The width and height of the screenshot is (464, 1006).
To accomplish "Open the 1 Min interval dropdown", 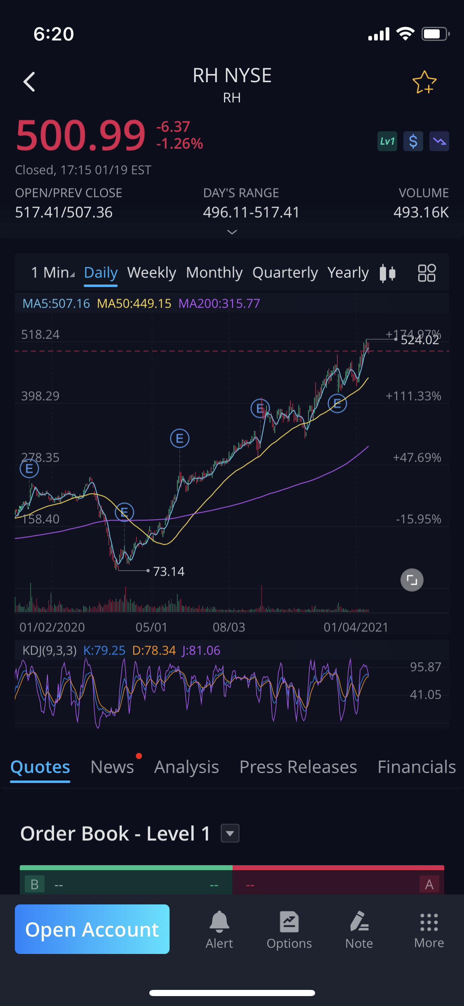I will [x=53, y=273].
